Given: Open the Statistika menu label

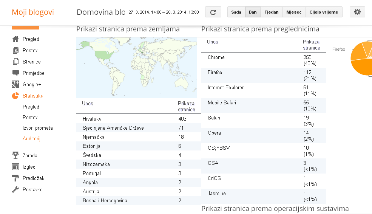Looking at the screenshot, I should 33,96.
